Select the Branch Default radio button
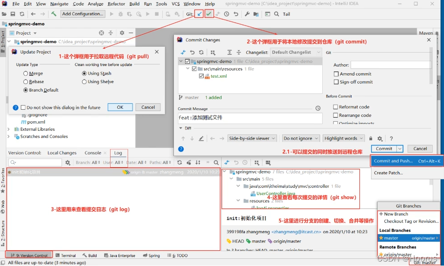This screenshot has width=444, height=266. tap(26, 90)
